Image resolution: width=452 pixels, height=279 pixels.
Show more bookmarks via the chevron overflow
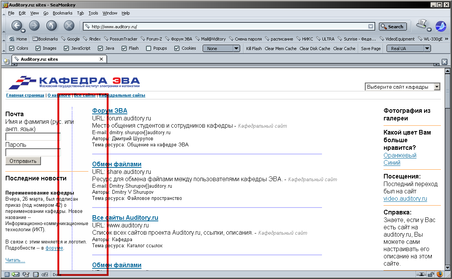click(447, 39)
